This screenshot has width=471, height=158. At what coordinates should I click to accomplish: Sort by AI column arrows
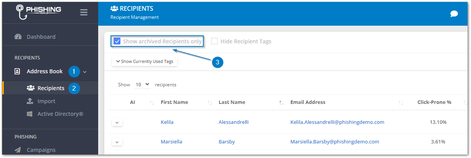point(152,102)
